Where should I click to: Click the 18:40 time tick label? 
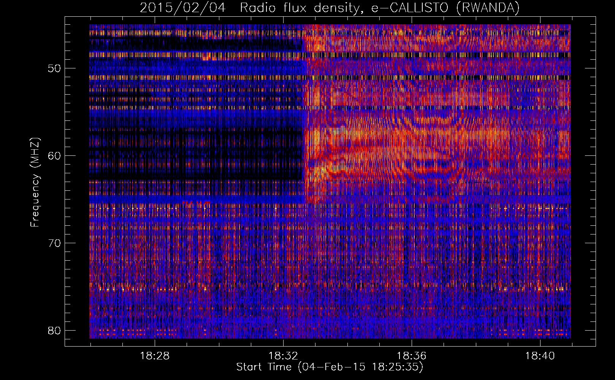coord(540,356)
